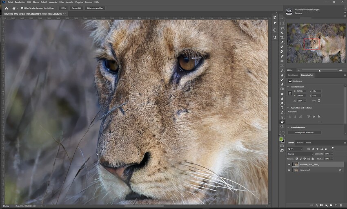Toggle visibility of the top TPAI layer
Viewport: 347px width, 209px height.
[289, 164]
